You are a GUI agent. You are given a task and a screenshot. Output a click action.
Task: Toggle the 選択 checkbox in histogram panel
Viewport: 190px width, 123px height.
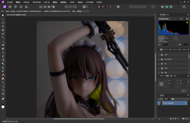(185, 19)
